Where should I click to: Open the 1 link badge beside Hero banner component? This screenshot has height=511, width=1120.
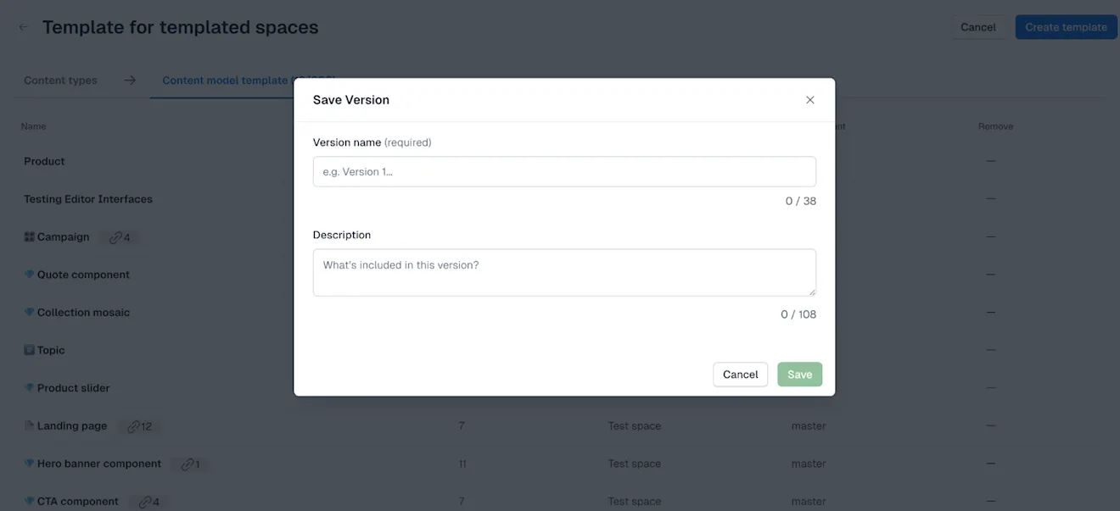click(188, 464)
